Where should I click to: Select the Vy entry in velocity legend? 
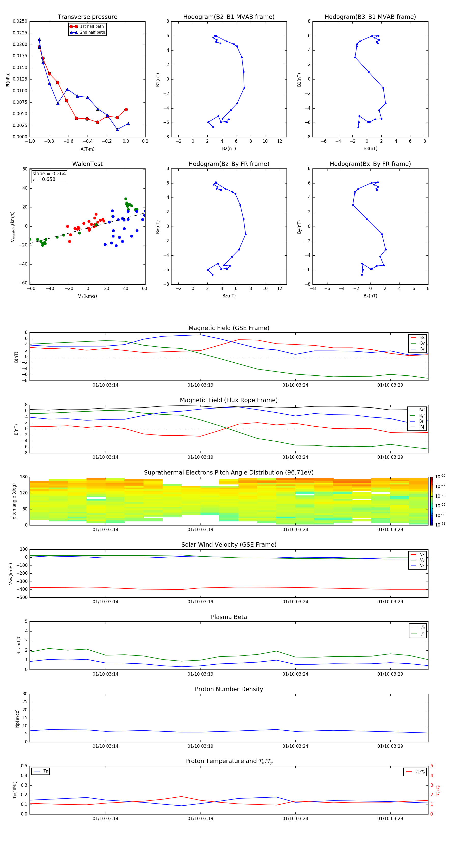(418, 560)
